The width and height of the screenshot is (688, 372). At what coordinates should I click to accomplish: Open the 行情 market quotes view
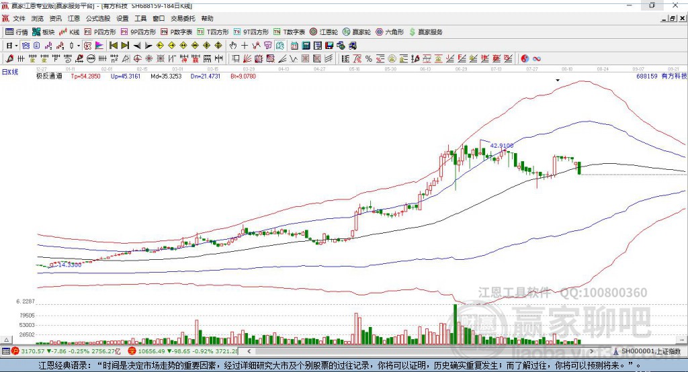(16, 32)
